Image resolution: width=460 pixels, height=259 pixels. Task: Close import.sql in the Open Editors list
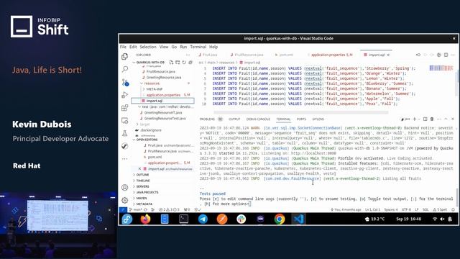[x=139, y=169]
